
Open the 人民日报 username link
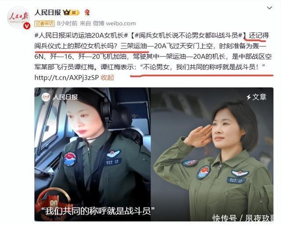pyautogui.click(x=47, y=13)
